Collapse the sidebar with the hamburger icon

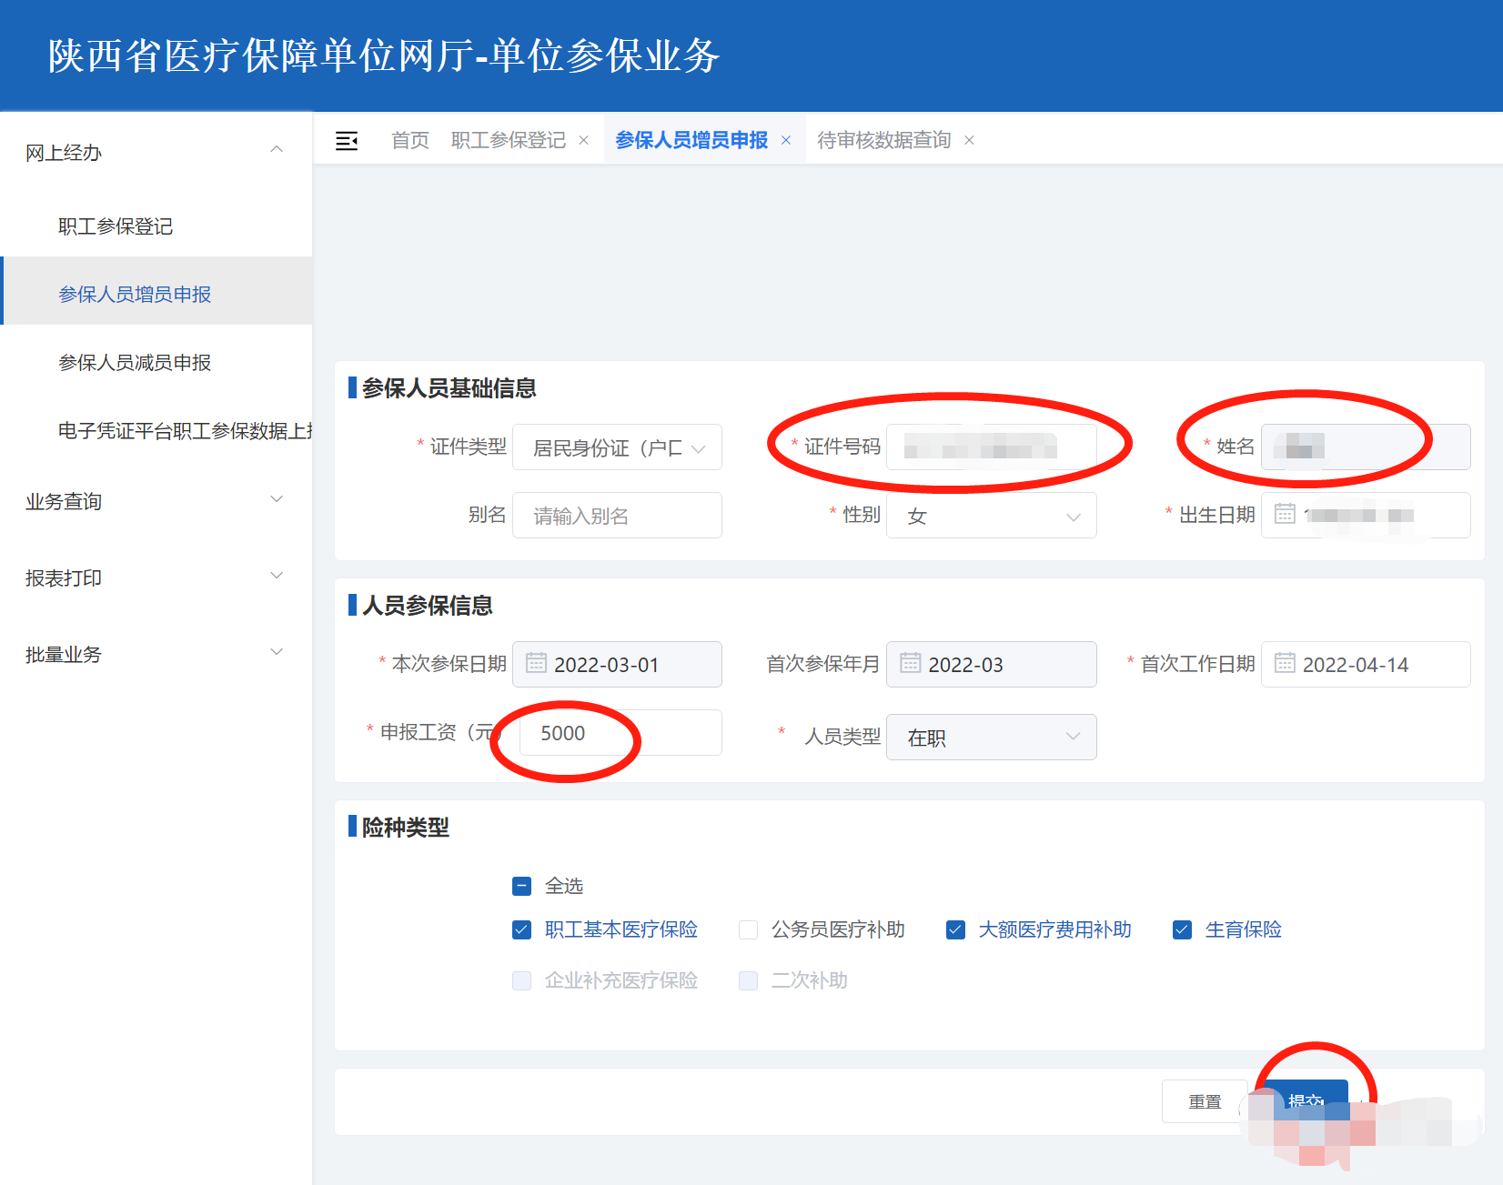(347, 141)
